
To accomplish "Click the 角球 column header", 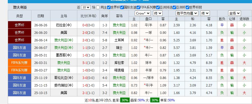I will (x=105, y=16).
